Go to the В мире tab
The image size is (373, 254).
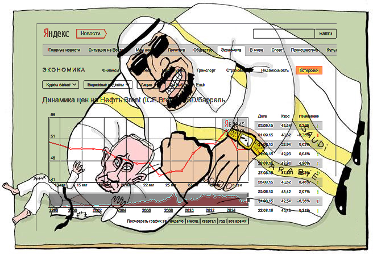pyautogui.click(x=256, y=50)
